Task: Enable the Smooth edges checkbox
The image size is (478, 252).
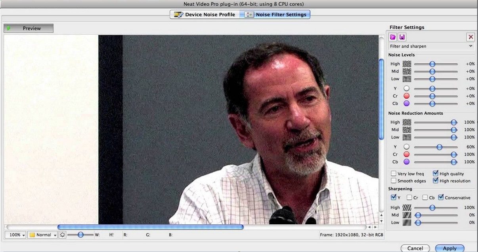Action: click(x=394, y=180)
